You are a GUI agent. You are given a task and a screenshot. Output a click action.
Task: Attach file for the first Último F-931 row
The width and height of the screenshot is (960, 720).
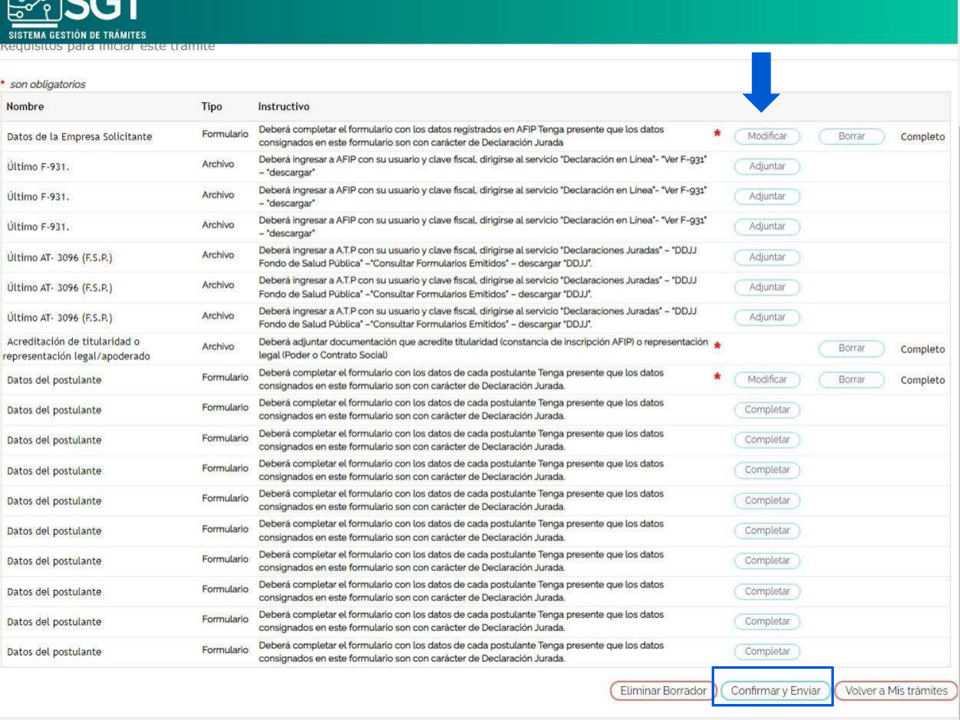[767, 166]
